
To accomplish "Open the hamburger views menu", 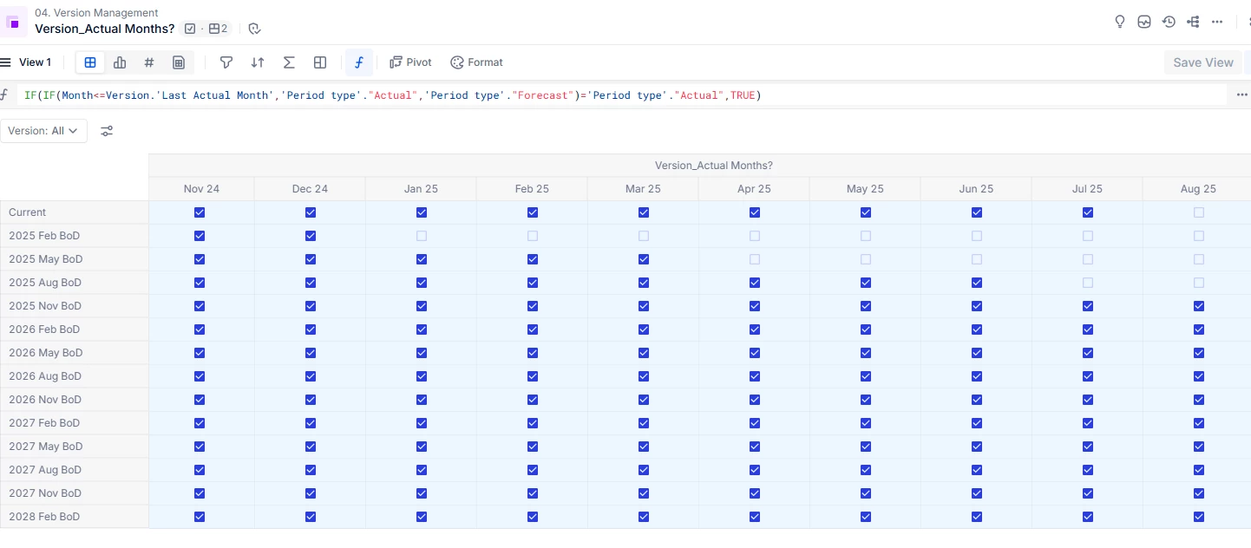I will tap(5, 62).
